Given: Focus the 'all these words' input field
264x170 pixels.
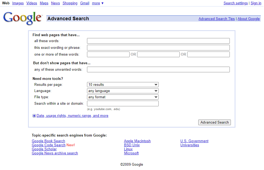Looking at the screenshot, I should coord(158,41).
